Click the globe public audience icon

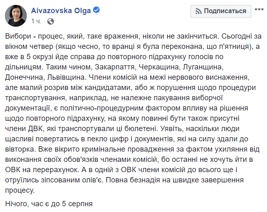pos(51,21)
